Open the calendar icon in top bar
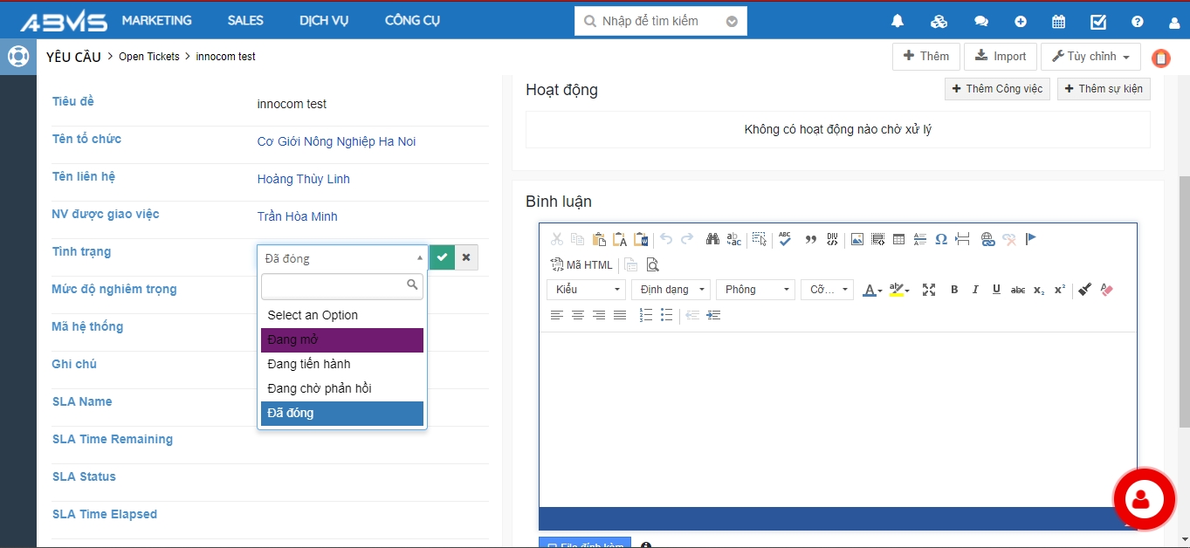The width and height of the screenshot is (1190, 548). coord(1058,22)
